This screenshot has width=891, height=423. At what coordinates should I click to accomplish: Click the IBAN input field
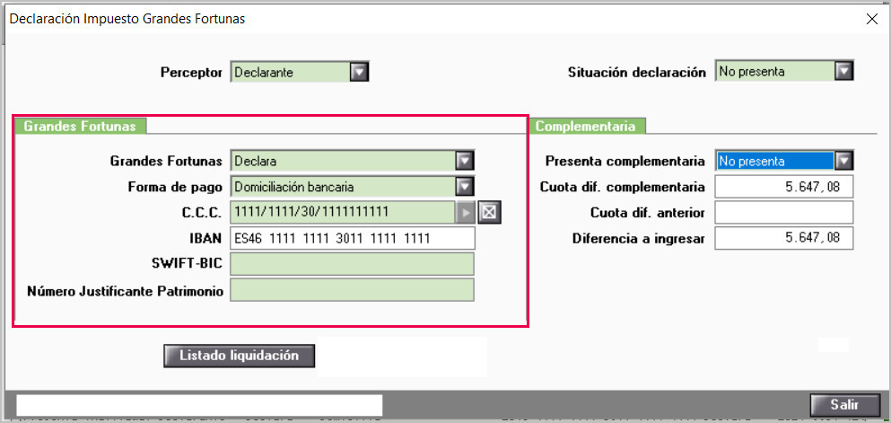tap(353, 238)
